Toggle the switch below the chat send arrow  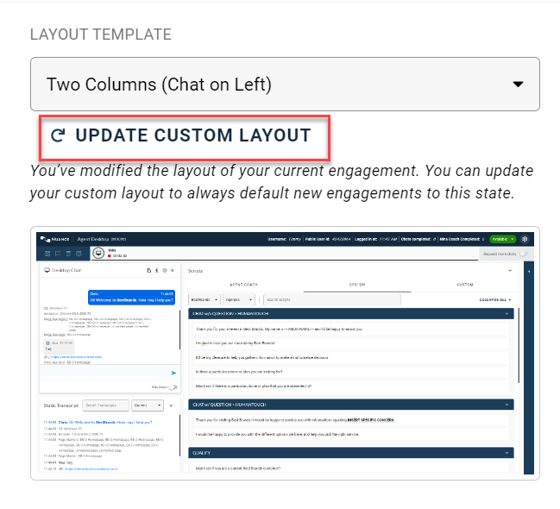pos(173,387)
